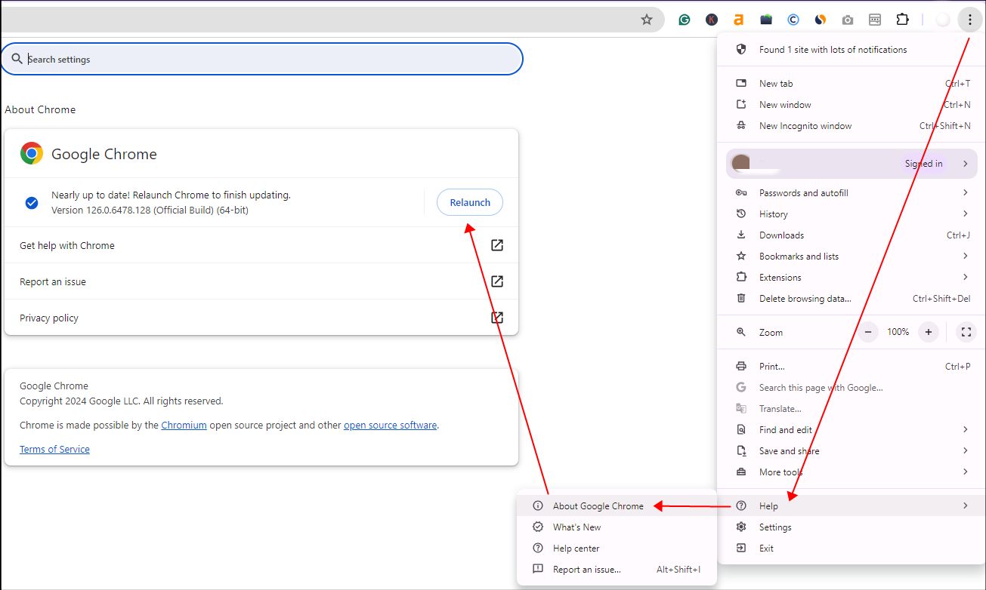This screenshot has width=986, height=590.
Task: Expand the More tools submenu
Action: coord(965,472)
